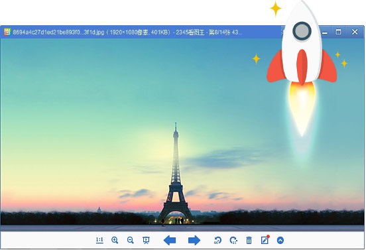This screenshot has width=366, height=250.
Task: Start slideshow using the presentation screen icon
Action: [x=146, y=241]
